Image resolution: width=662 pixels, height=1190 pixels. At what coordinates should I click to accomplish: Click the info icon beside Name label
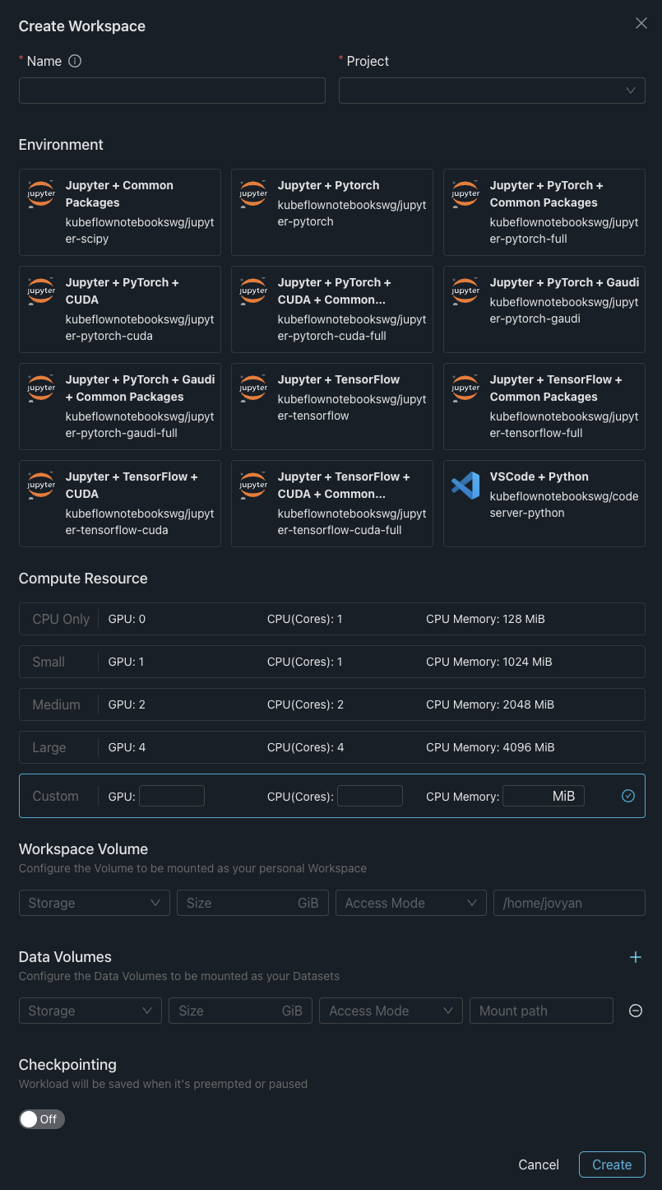pos(75,61)
